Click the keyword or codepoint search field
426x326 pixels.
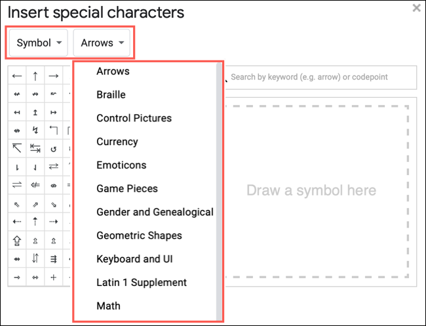(321, 77)
